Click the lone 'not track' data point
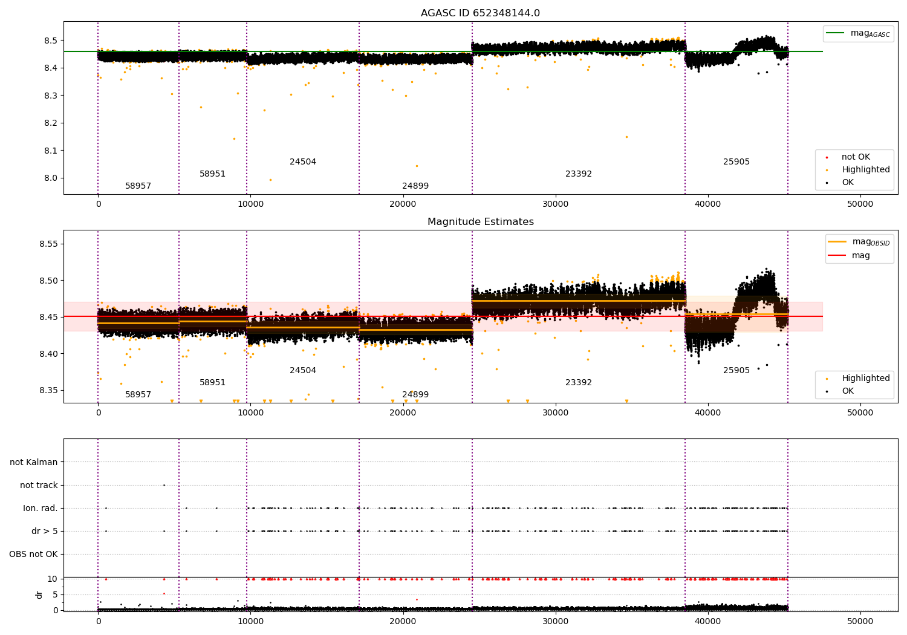The image size is (907, 635). pos(164,485)
